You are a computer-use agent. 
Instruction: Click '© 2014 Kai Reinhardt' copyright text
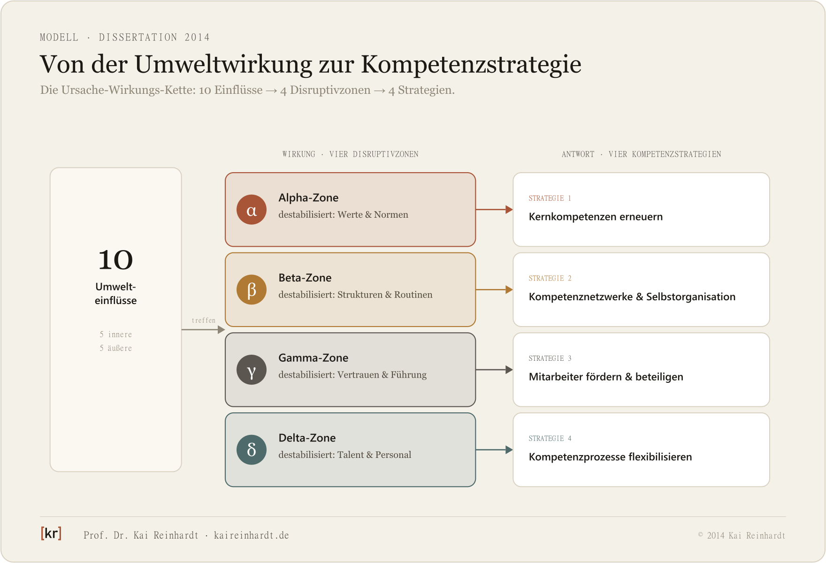(742, 535)
